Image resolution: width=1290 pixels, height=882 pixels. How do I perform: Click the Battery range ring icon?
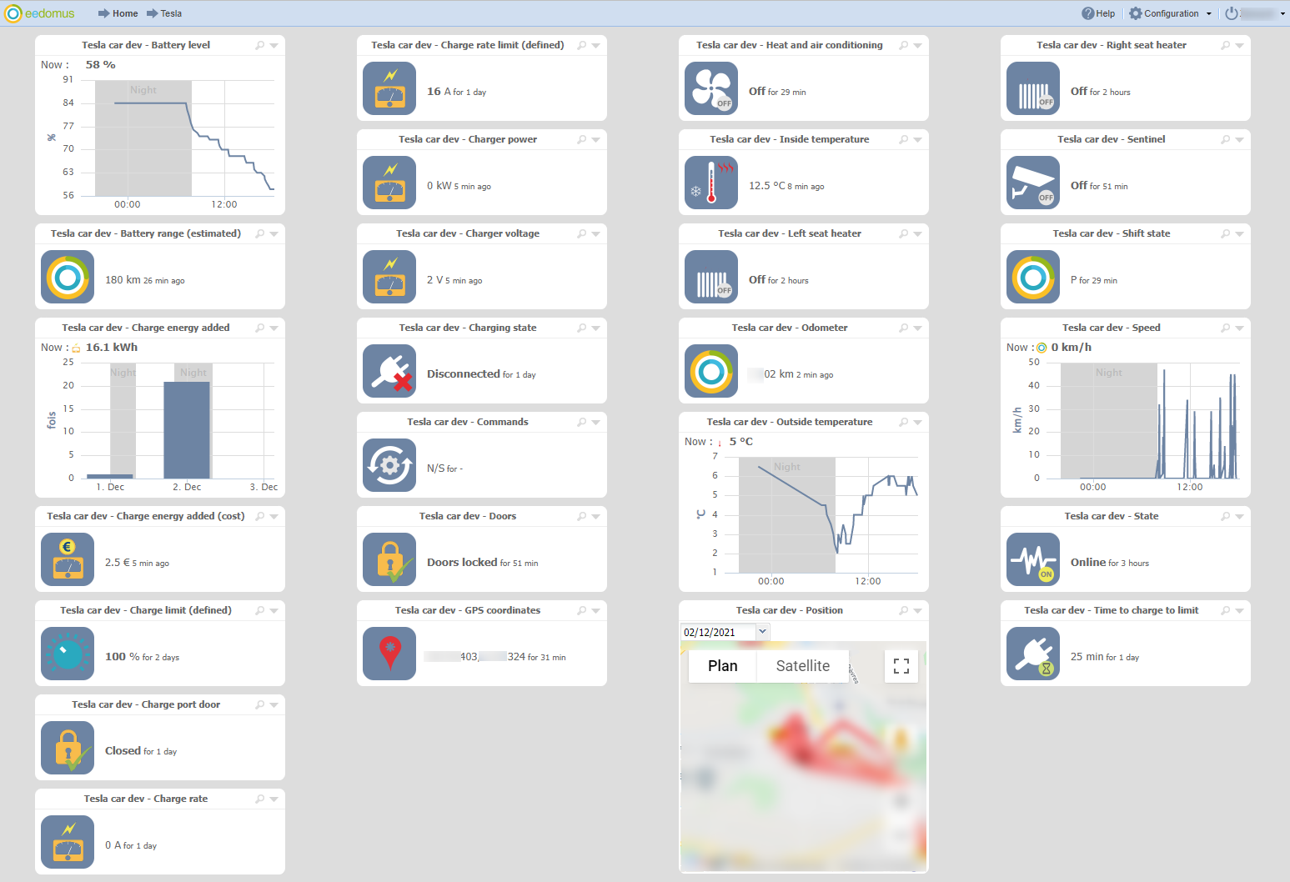68,277
